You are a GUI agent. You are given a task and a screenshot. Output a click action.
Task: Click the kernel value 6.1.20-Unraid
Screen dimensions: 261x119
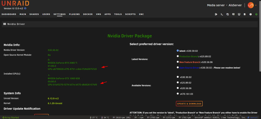coord(55,103)
